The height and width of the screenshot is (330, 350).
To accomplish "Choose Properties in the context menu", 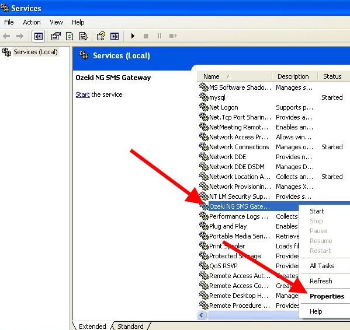I will (327, 296).
